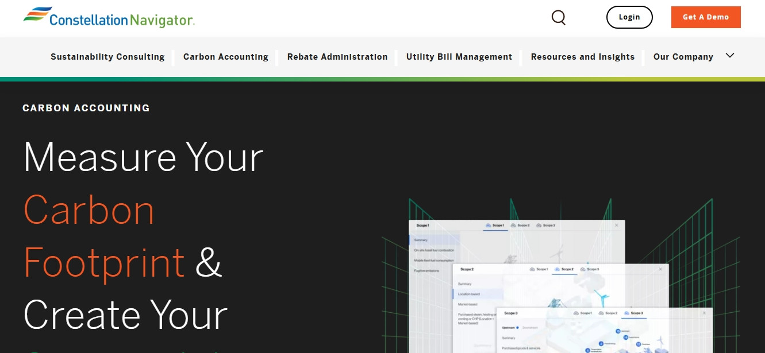The width and height of the screenshot is (765, 353).
Task: Click the Login button
Action: [629, 17]
